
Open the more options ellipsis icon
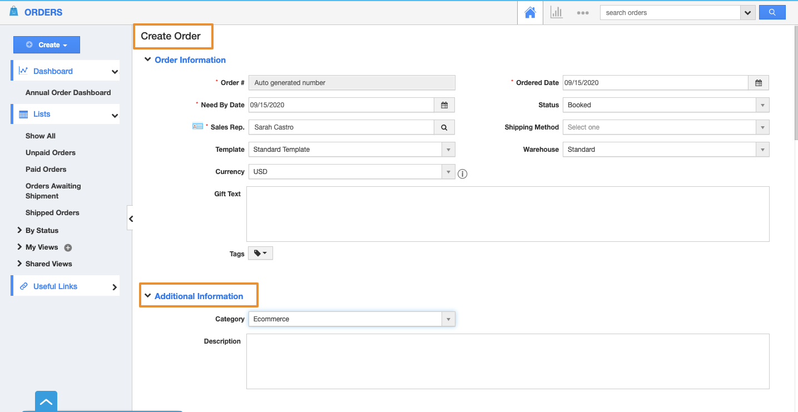click(x=582, y=13)
